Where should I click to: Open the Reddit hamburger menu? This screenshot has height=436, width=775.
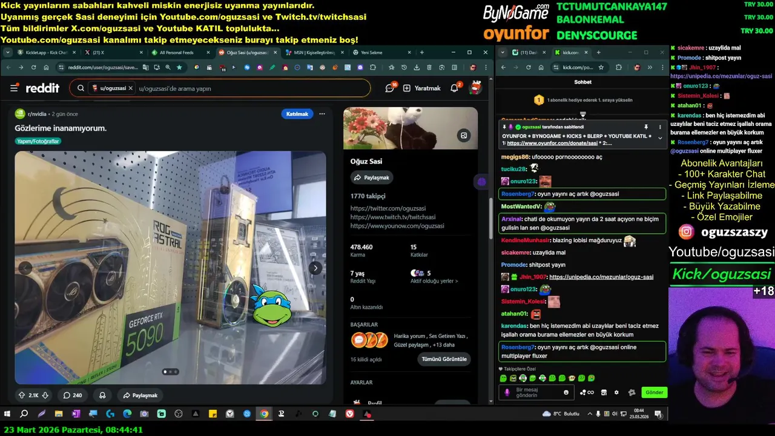click(14, 88)
